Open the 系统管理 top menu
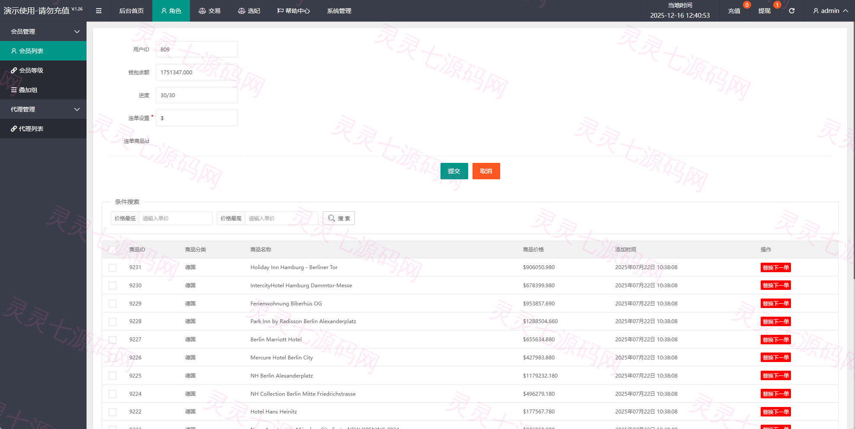The height and width of the screenshot is (429, 855). 339,11
